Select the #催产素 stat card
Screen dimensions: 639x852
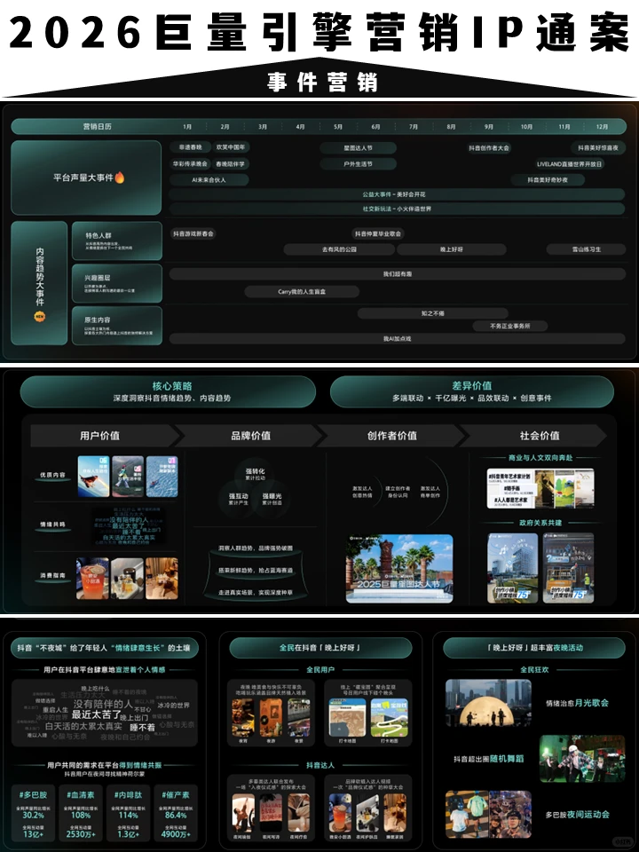point(176,814)
